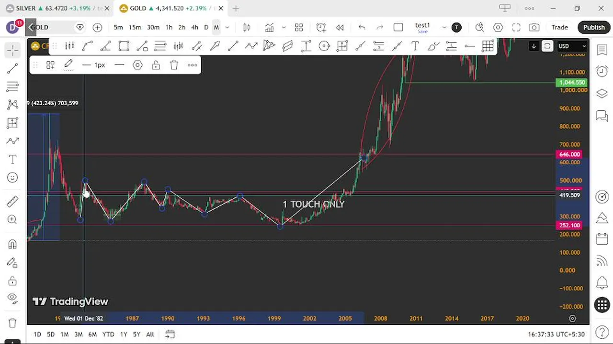Start bar replay mode

click(x=340, y=27)
